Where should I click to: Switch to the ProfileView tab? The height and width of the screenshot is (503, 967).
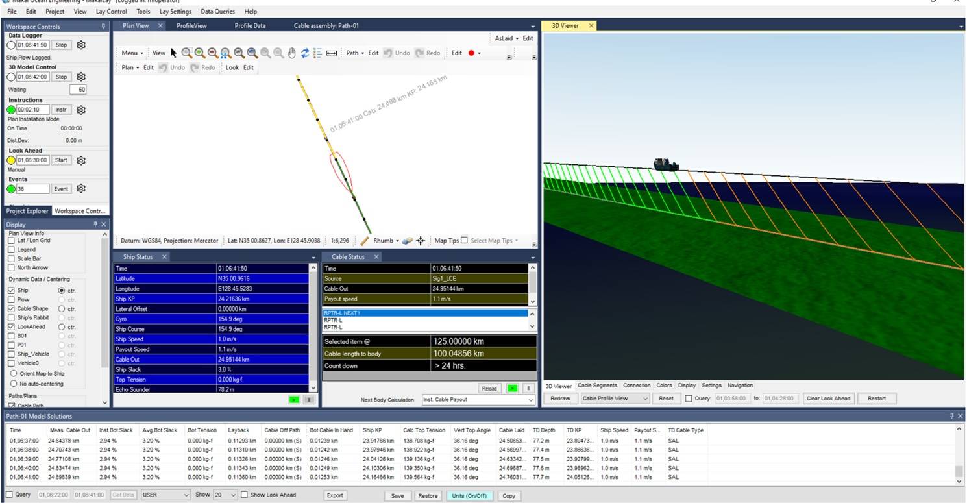point(191,26)
